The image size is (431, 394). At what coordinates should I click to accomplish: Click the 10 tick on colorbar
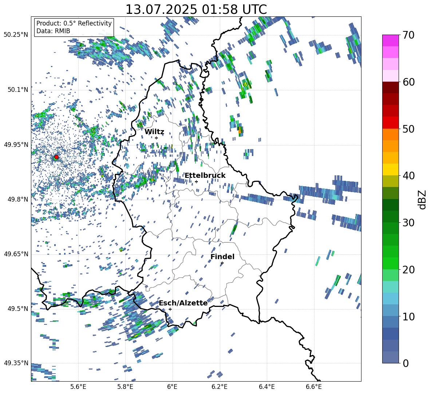(x=408, y=316)
